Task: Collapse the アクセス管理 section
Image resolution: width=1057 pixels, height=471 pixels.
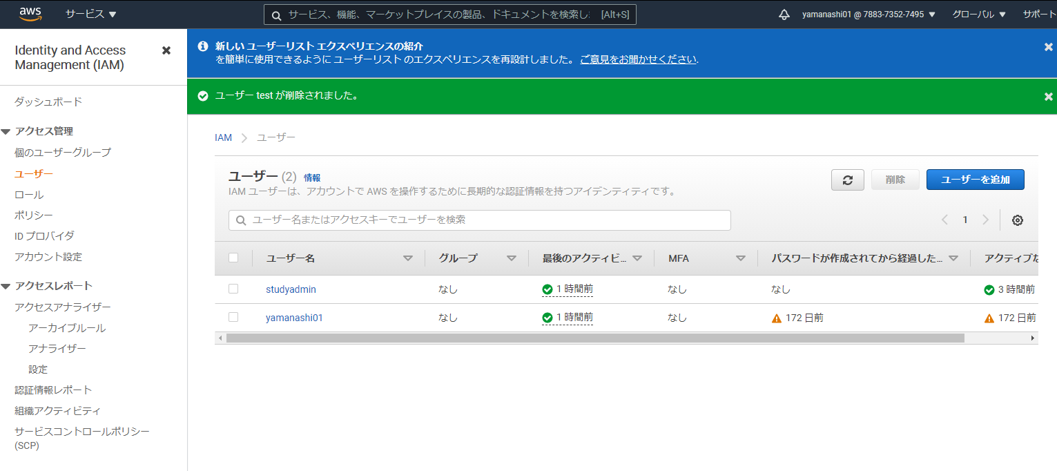Action: (x=6, y=131)
